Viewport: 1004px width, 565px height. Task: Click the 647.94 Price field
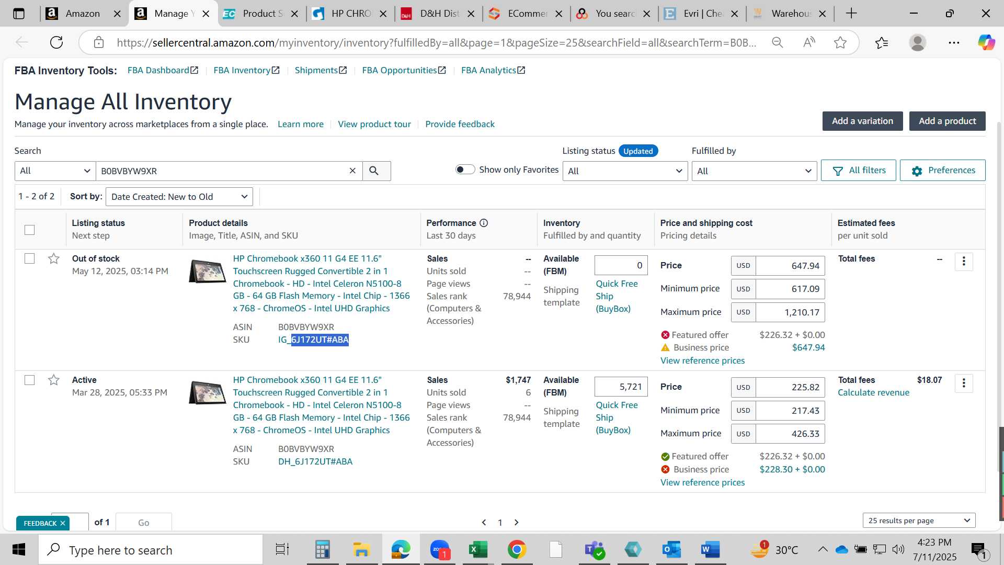click(790, 266)
